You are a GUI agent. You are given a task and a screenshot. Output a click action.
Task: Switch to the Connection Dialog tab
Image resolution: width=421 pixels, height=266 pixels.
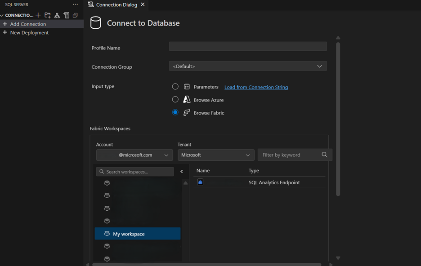click(116, 5)
